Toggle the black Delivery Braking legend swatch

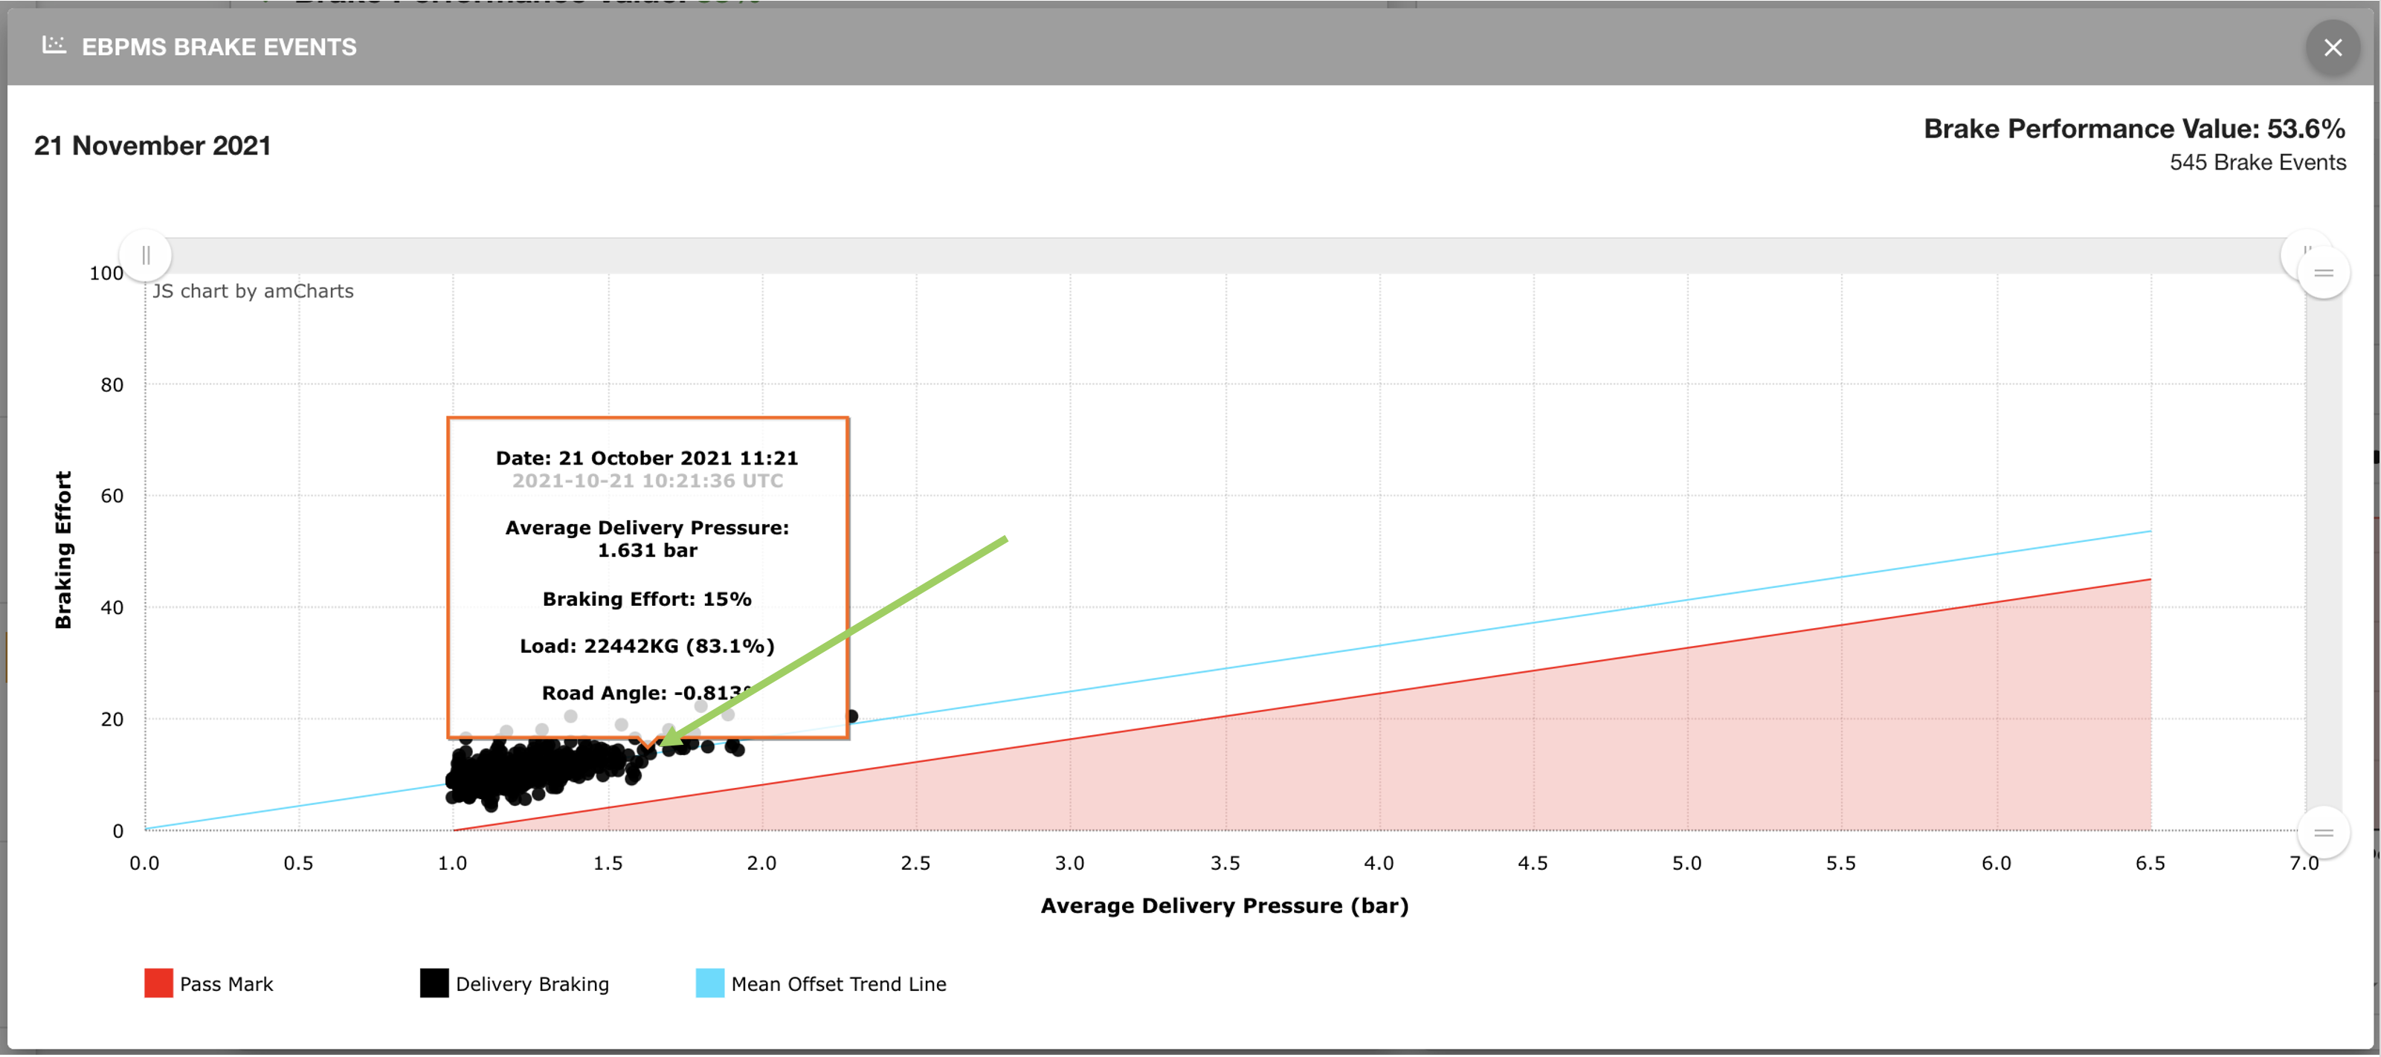coord(434,983)
